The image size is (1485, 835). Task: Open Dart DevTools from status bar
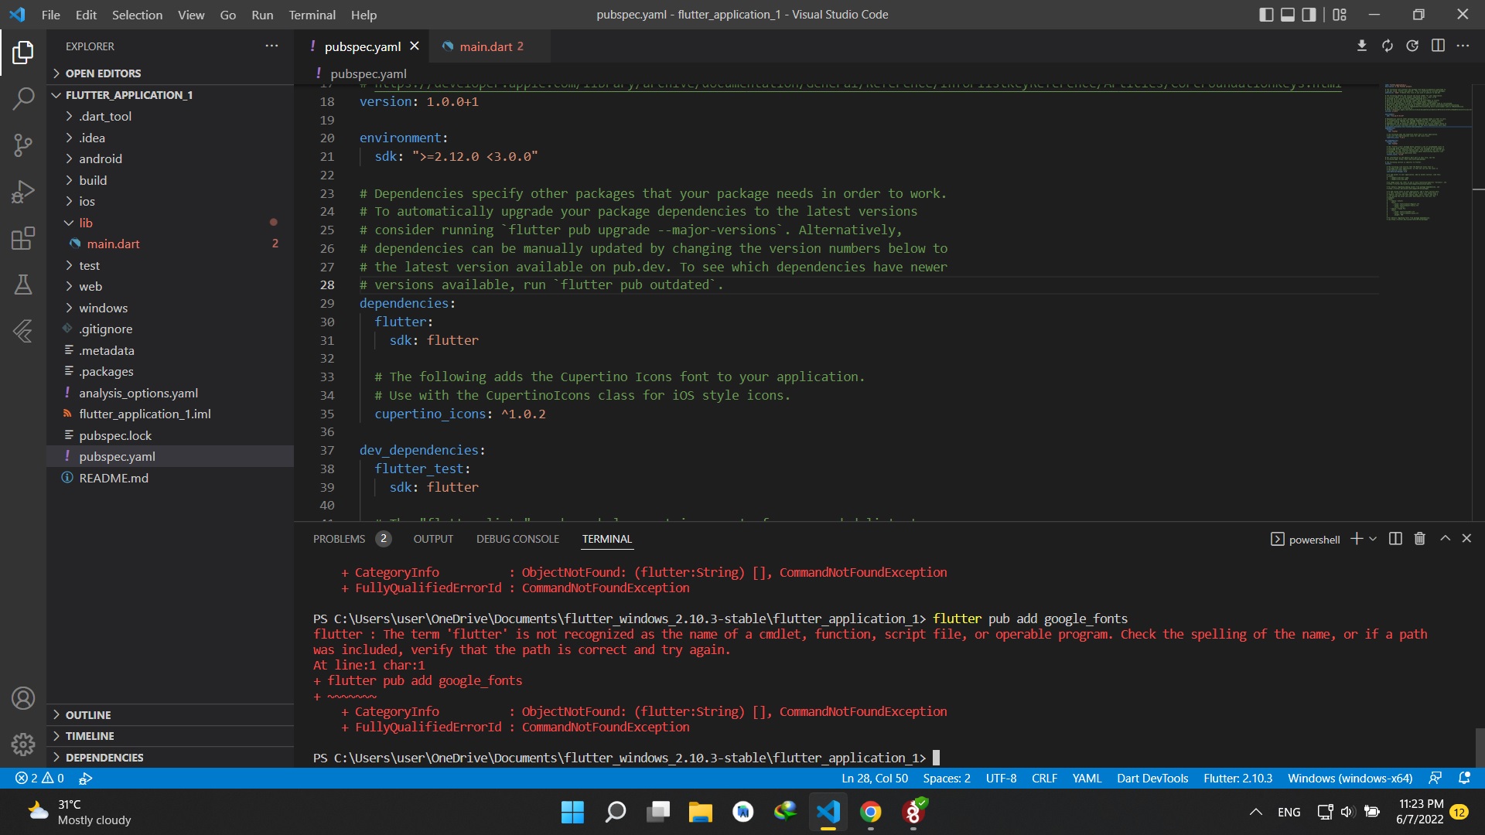[x=1152, y=779]
